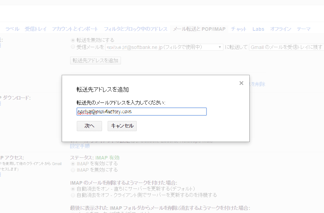
Task: Switch to the オフライン tab
Action: click(281, 29)
